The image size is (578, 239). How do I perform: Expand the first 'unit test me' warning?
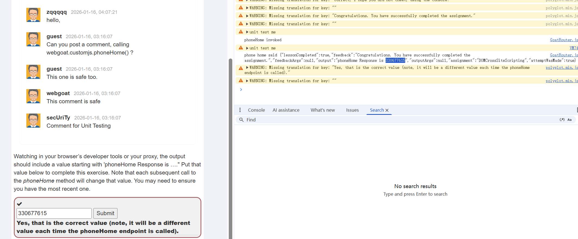click(247, 32)
